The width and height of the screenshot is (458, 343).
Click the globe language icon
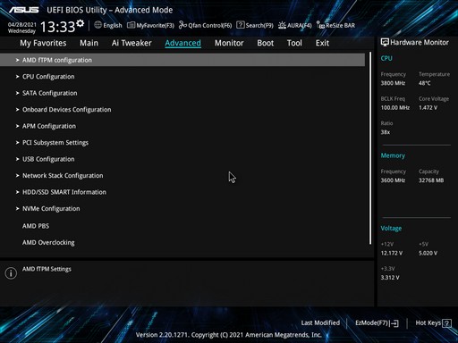coord(98,25)
